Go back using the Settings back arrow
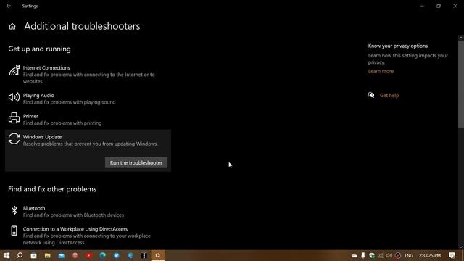 click(9, 6)
